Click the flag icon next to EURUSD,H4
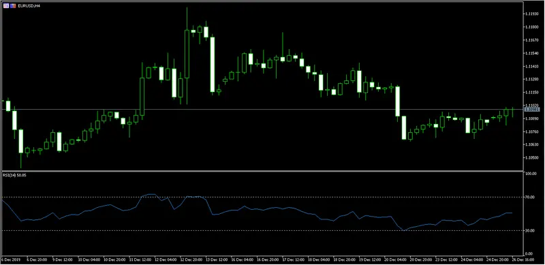Image resolution: width=545 pixels, height=265 pixels. (x=13, y=6)
